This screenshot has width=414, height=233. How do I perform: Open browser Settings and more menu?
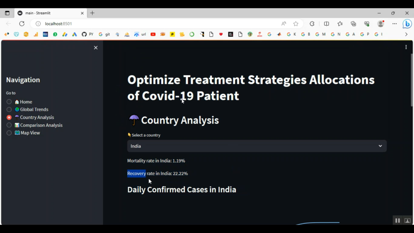coord(394,24)
